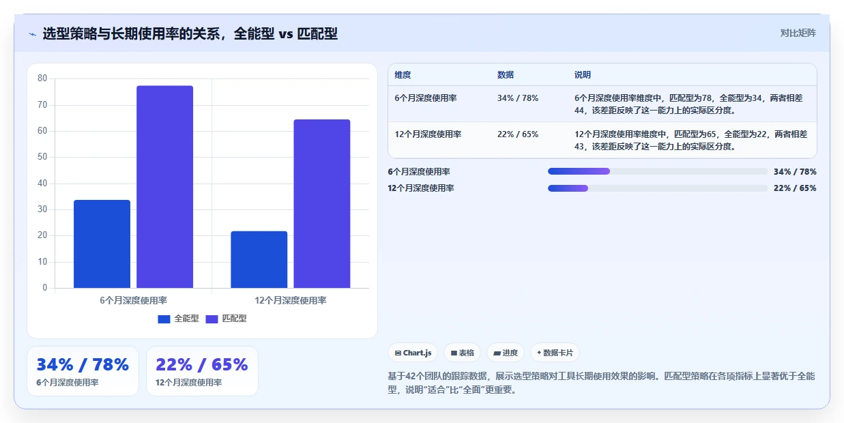Click the 匹配型 purple legend color box
The height and width of the screenshot is (423, 844).
pyautogui.click(x=212, y=319)
